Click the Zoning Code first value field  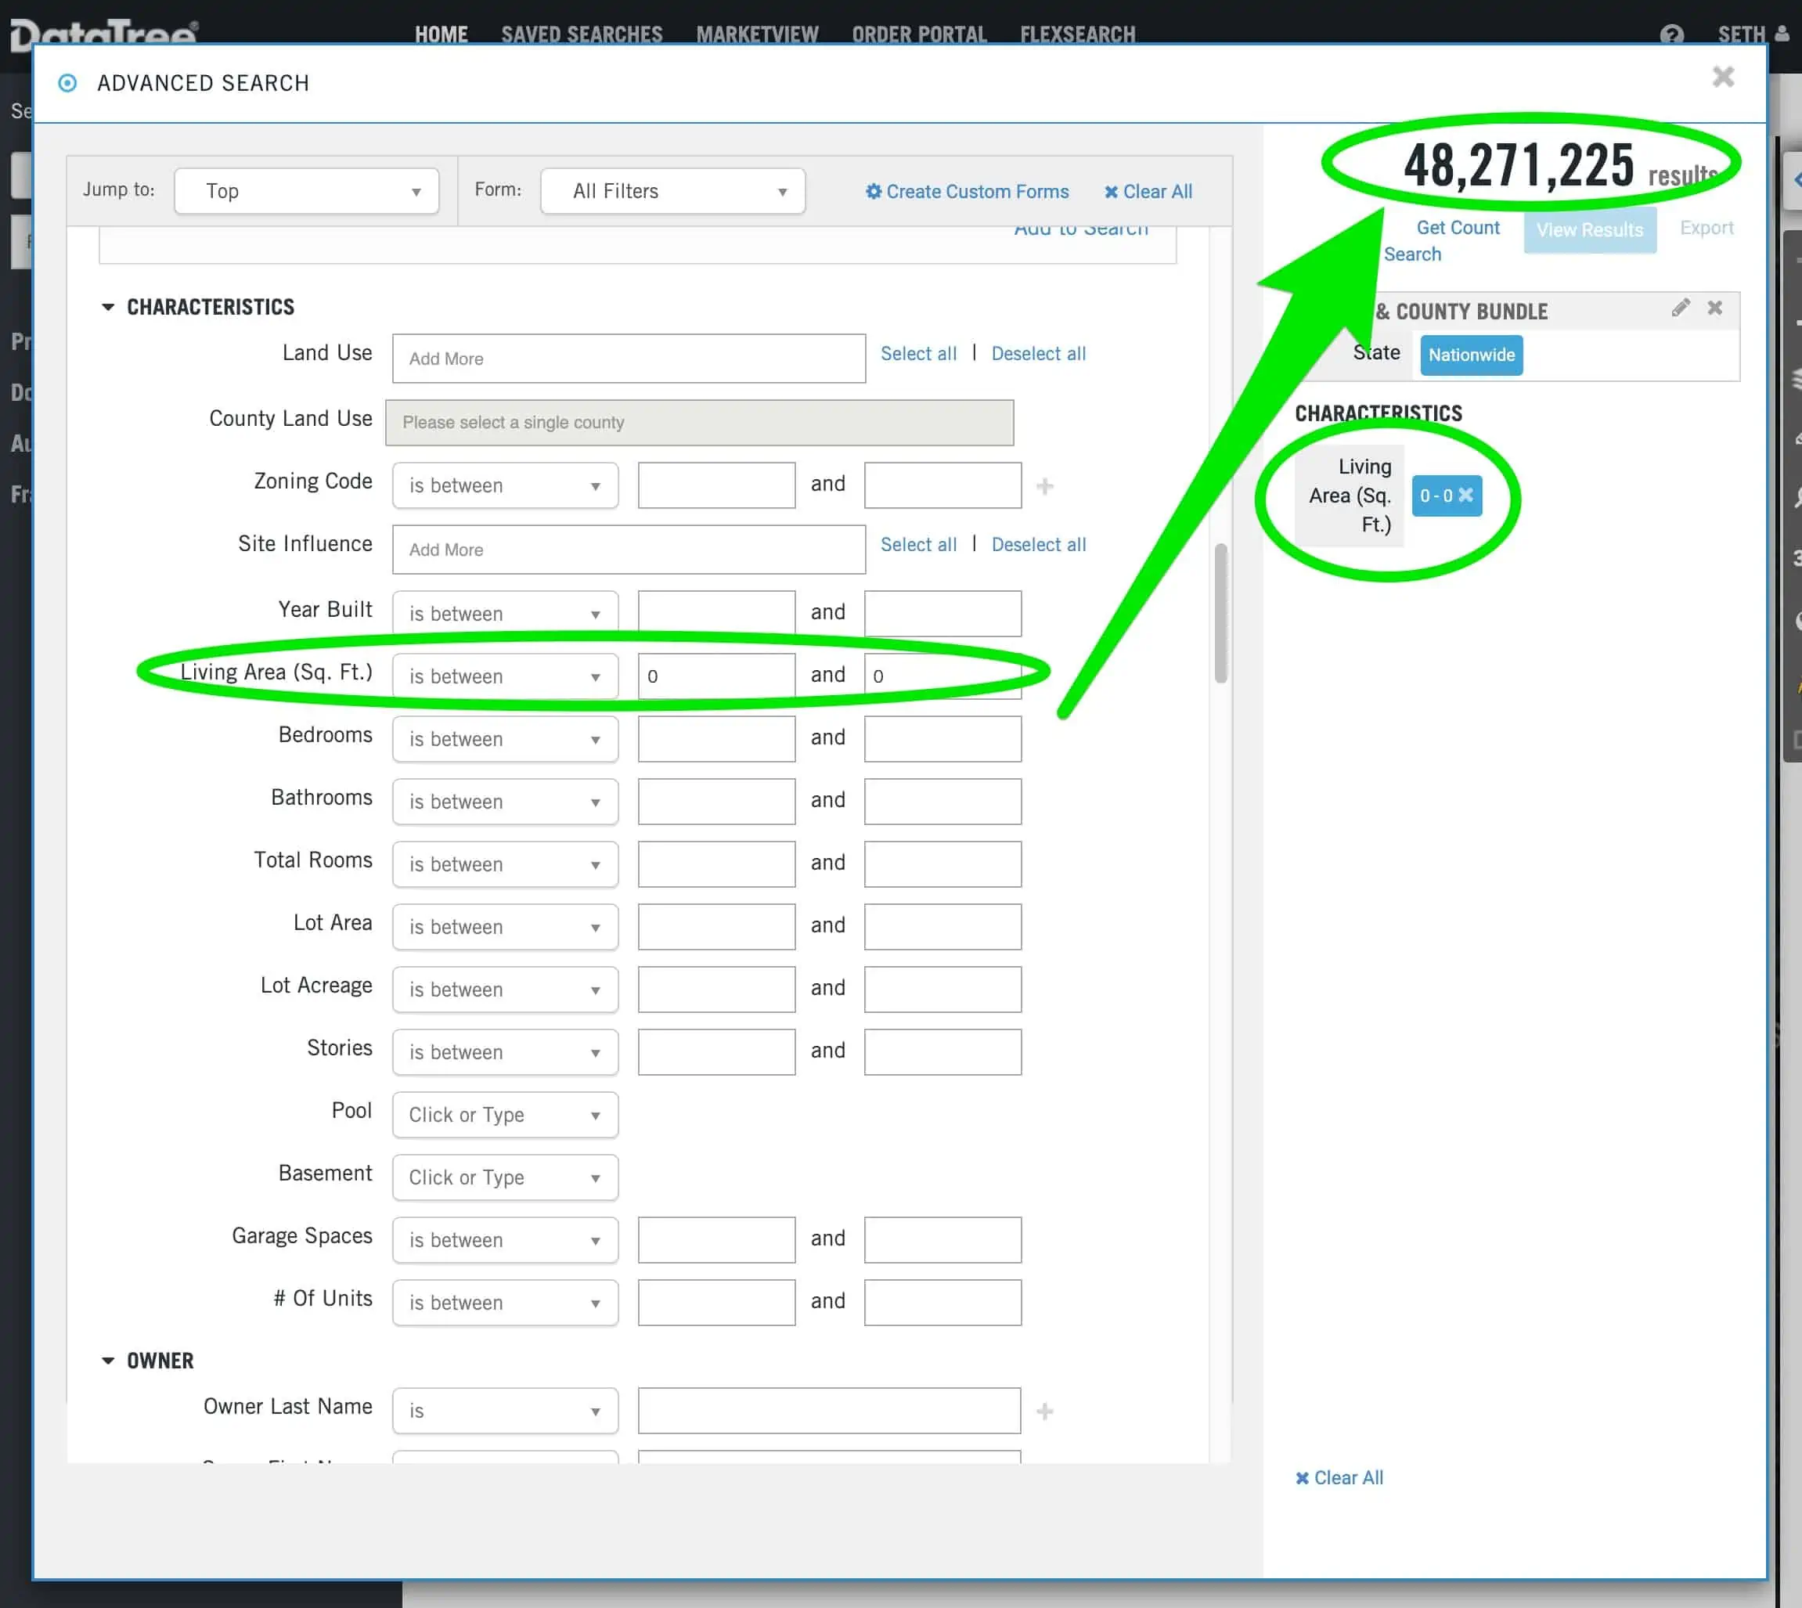tap(716, 485)
